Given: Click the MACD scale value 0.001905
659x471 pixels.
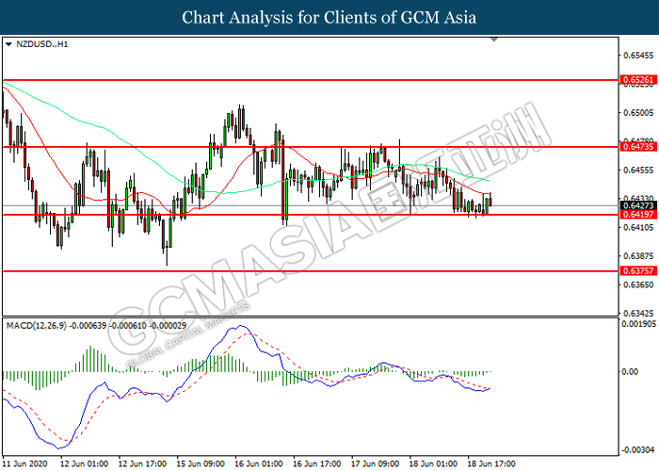Looking at the screenshot, I should (x=639, y=324).
